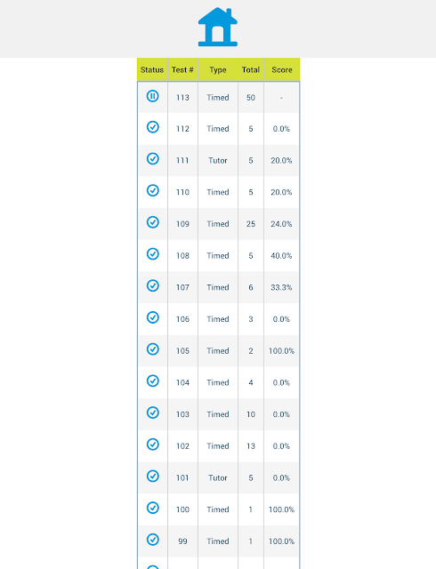The image size is (436, 569).
Task: Open test number 108 entry
Action: tap(218, 255)
